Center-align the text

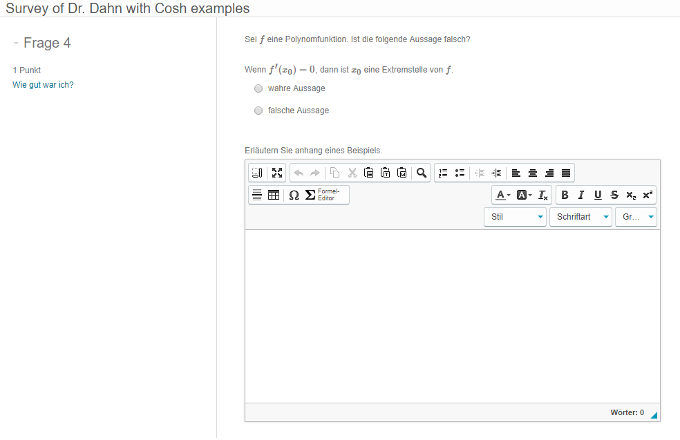(532, 173)
